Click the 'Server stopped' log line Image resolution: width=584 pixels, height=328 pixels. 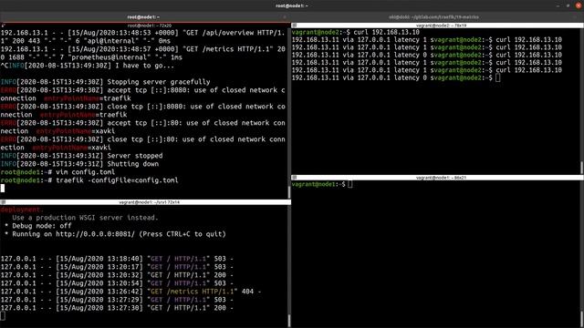point(81,156)
